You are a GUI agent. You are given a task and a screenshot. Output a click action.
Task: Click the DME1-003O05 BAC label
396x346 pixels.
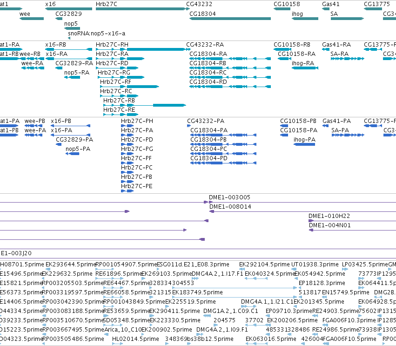229,197
